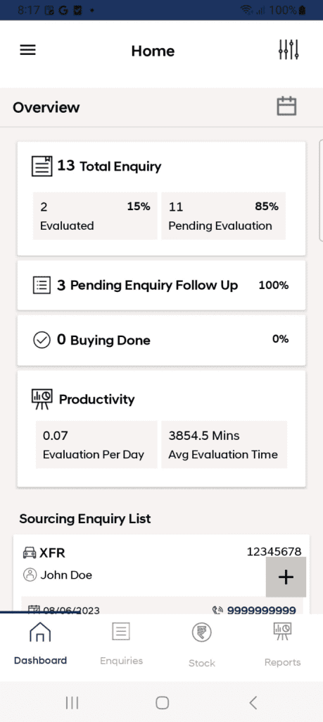Open the Overview calendar date picker

[286, 106]
